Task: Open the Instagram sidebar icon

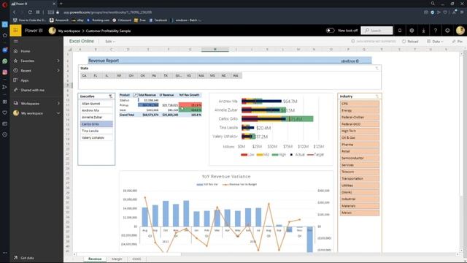Action: tap(5, 72)
